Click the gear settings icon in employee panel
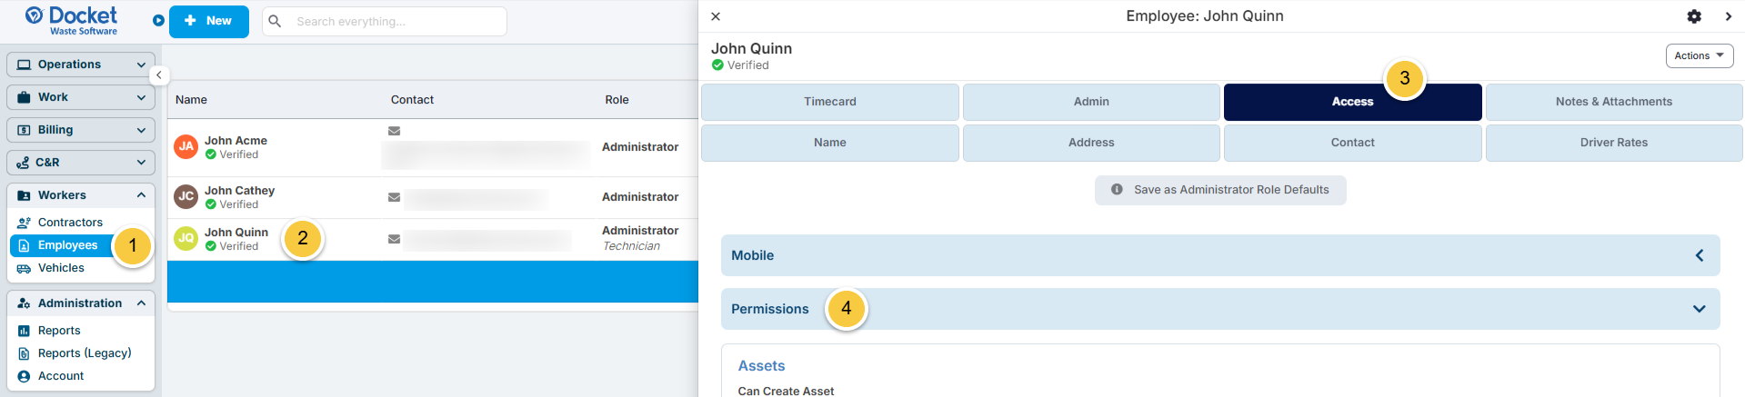The height and width of the screenshot is (397, 1745). tap(1694, 16)
